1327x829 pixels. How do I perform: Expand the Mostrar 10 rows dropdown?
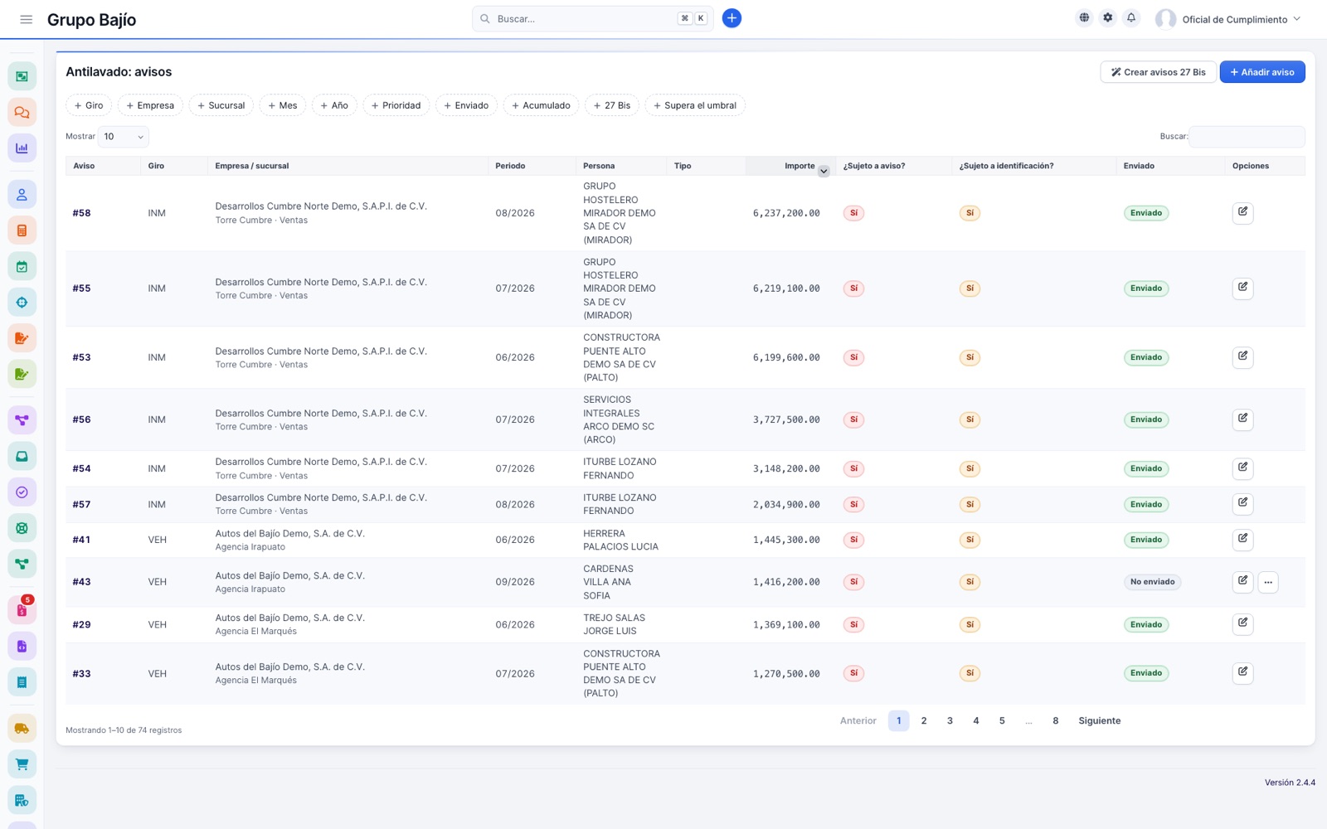124,137
